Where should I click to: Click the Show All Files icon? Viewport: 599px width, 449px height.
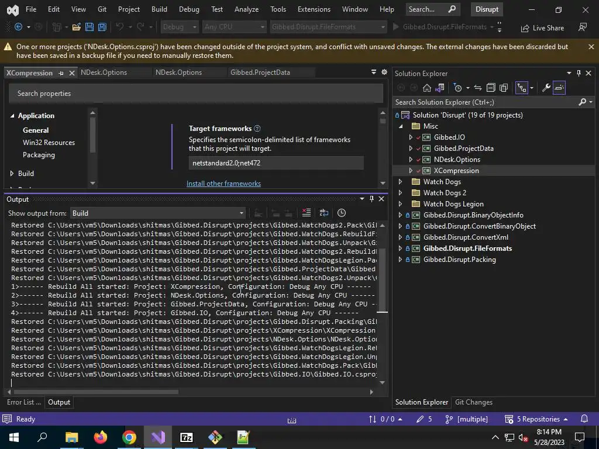[x=504, y=88]
